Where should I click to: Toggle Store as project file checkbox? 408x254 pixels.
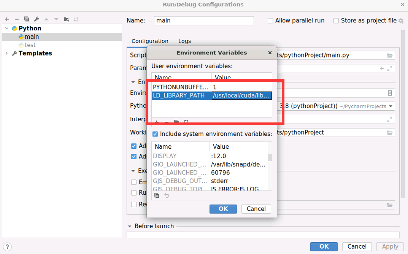[336, 21]
